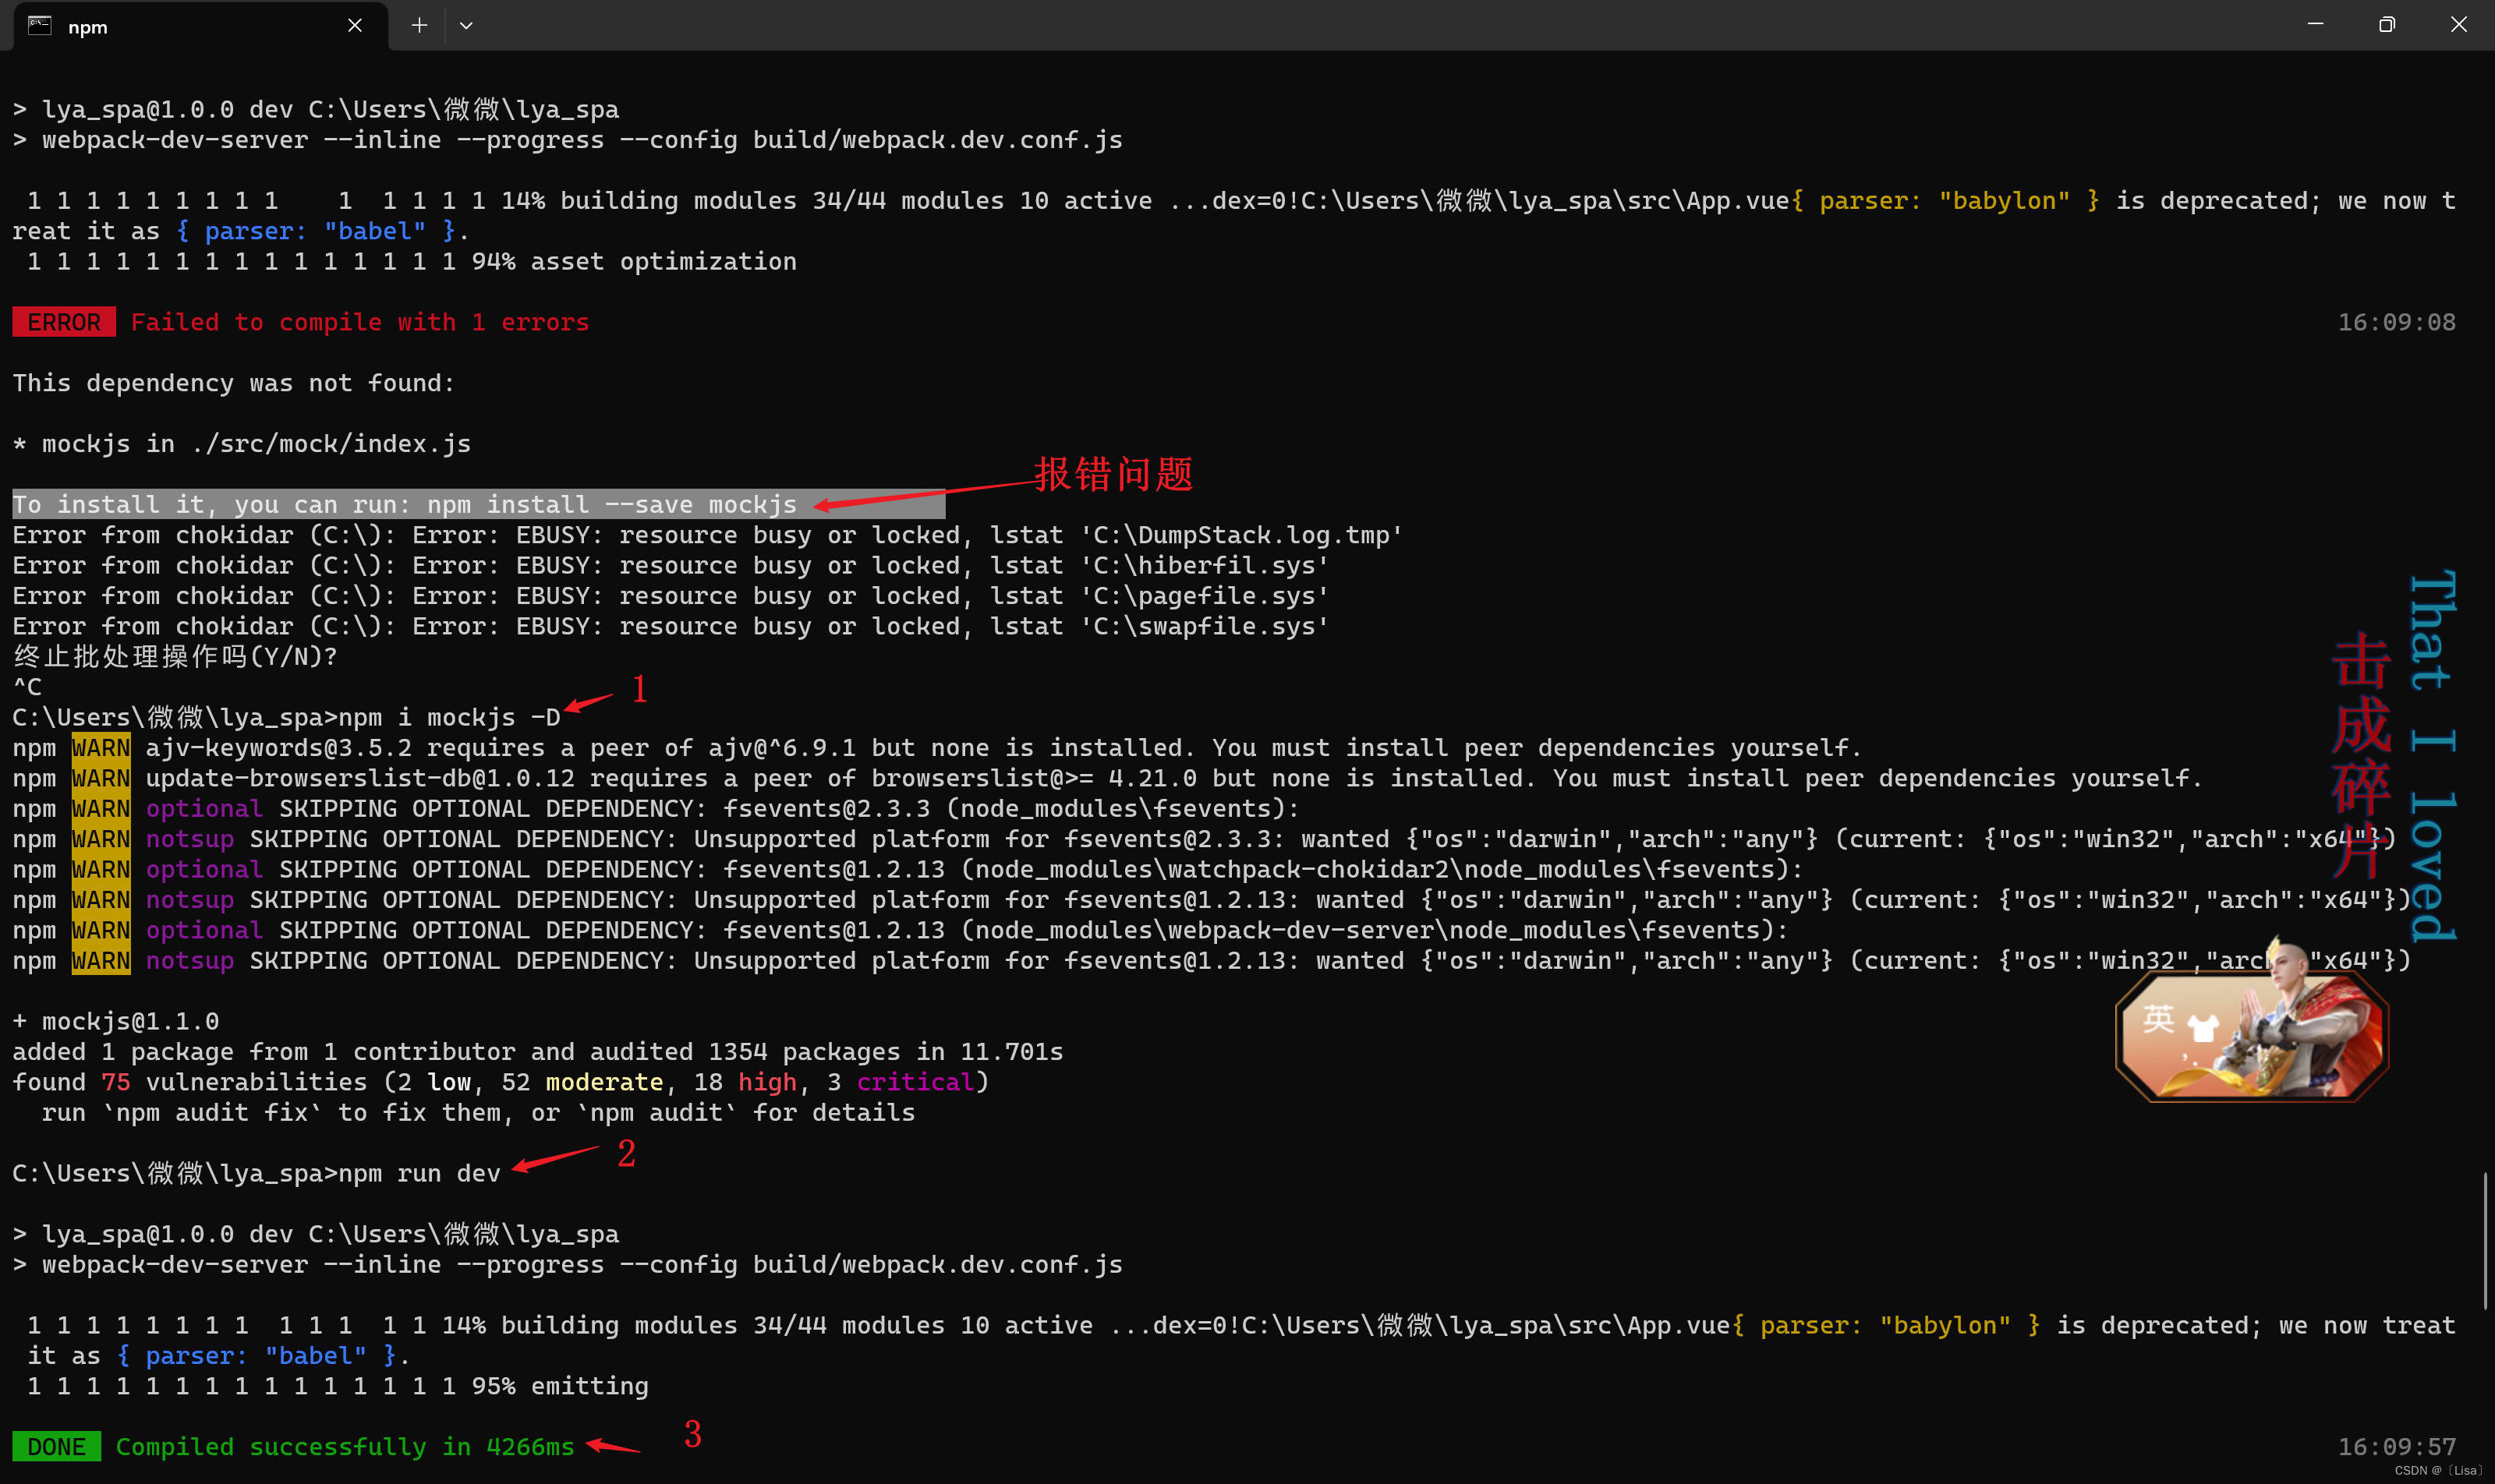The height and width of the screenshot is (1484, 2495).
Task: Switch to the npm tab
Action: [x=180, y=26]
